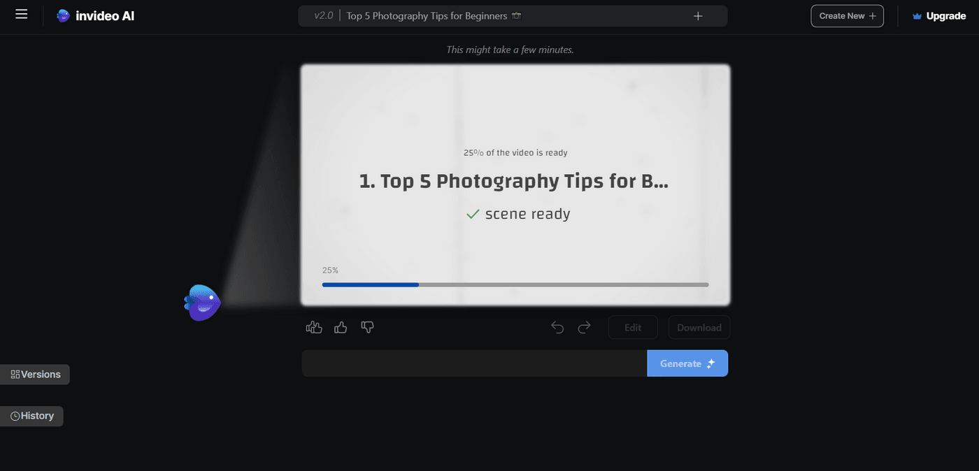This screenshot has height=471, width=979.
Task: Rate the video with thumbs up
Action: point(341,326)
